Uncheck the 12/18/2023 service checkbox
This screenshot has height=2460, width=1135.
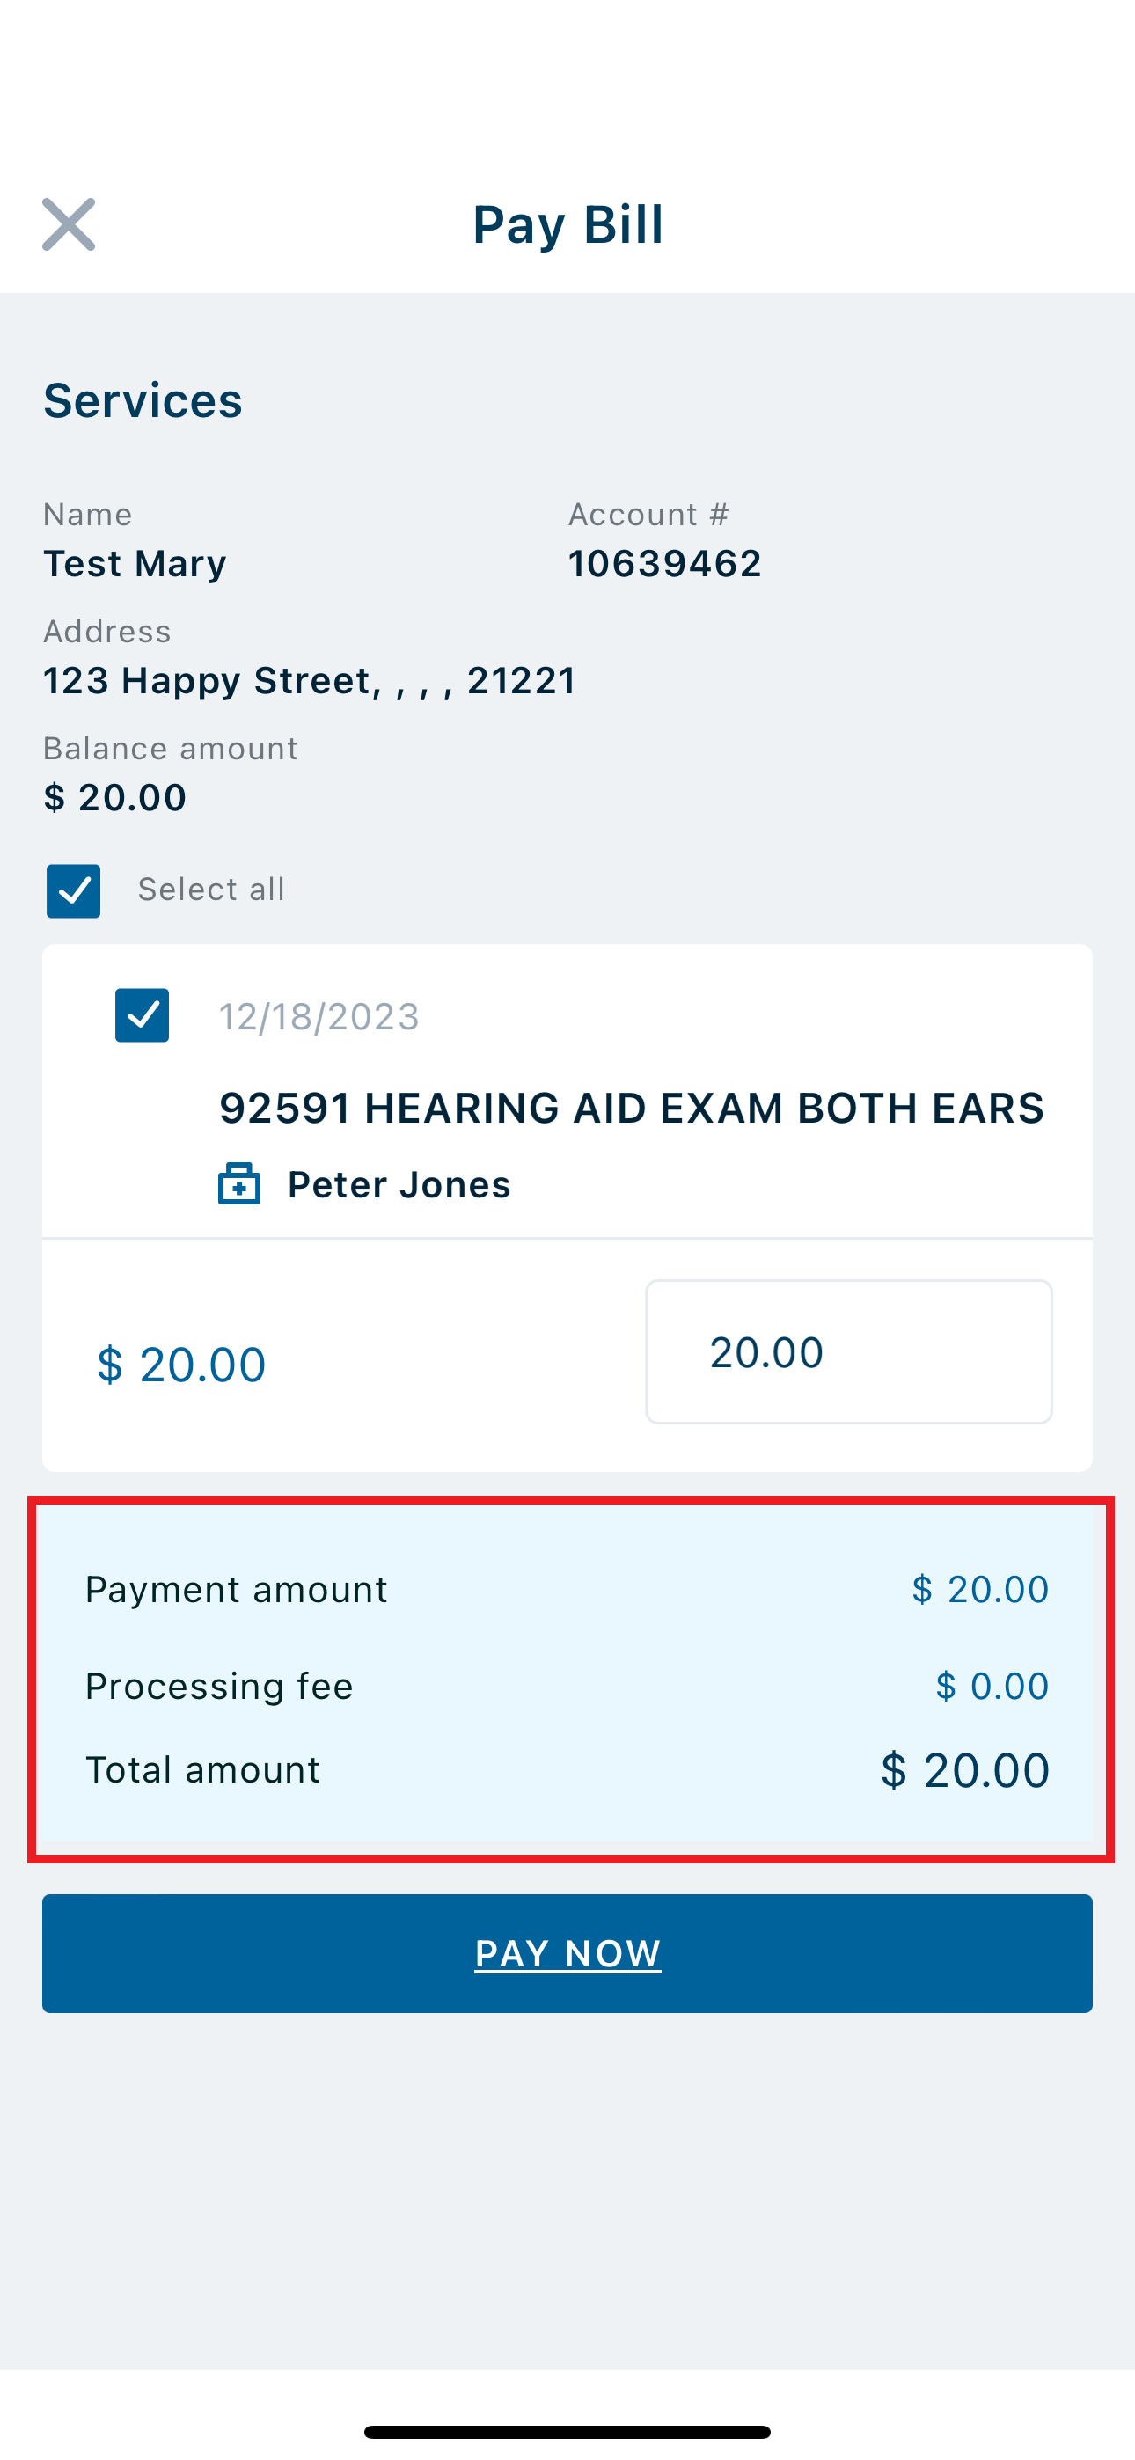point(143,1015)
